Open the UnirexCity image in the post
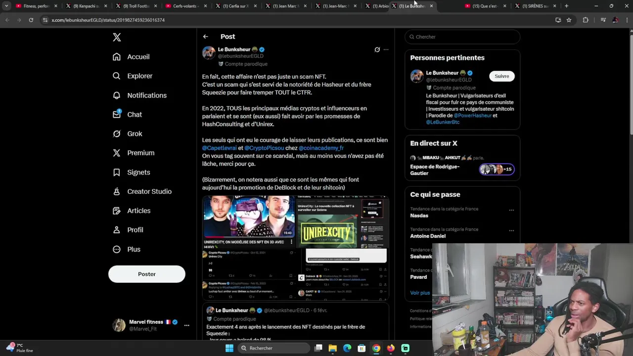The width and height of the screenshot is (633, 356). pos(342,222)
